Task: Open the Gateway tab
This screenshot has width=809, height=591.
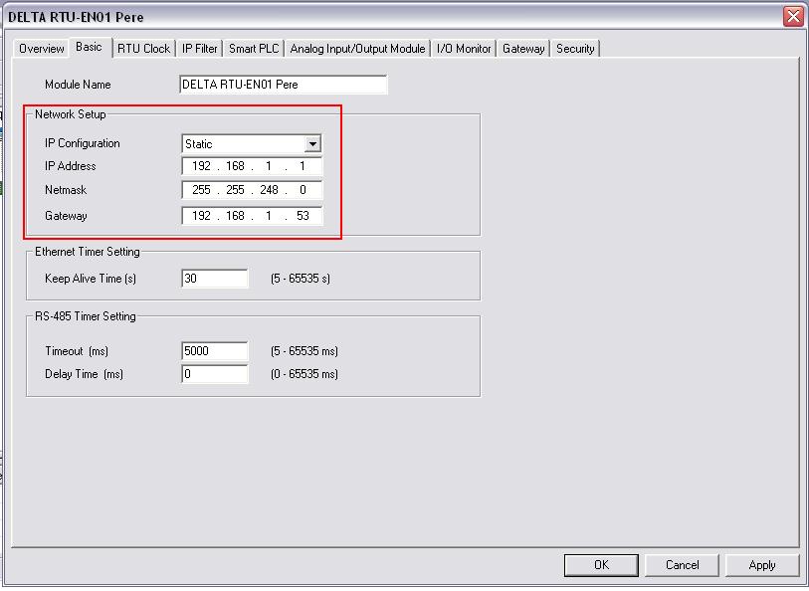Action: [x=523, y=49]
